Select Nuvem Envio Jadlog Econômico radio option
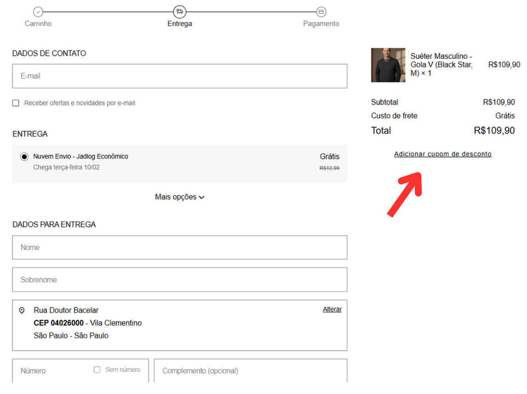The height and width of the screenshot is (394, 527). pyautogui.click(x=24, y=157)
